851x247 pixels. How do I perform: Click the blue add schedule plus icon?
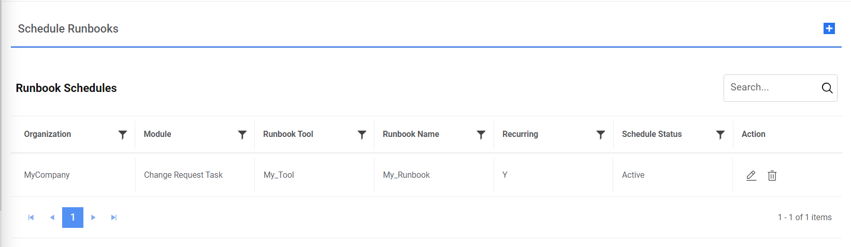click(829, 28)
